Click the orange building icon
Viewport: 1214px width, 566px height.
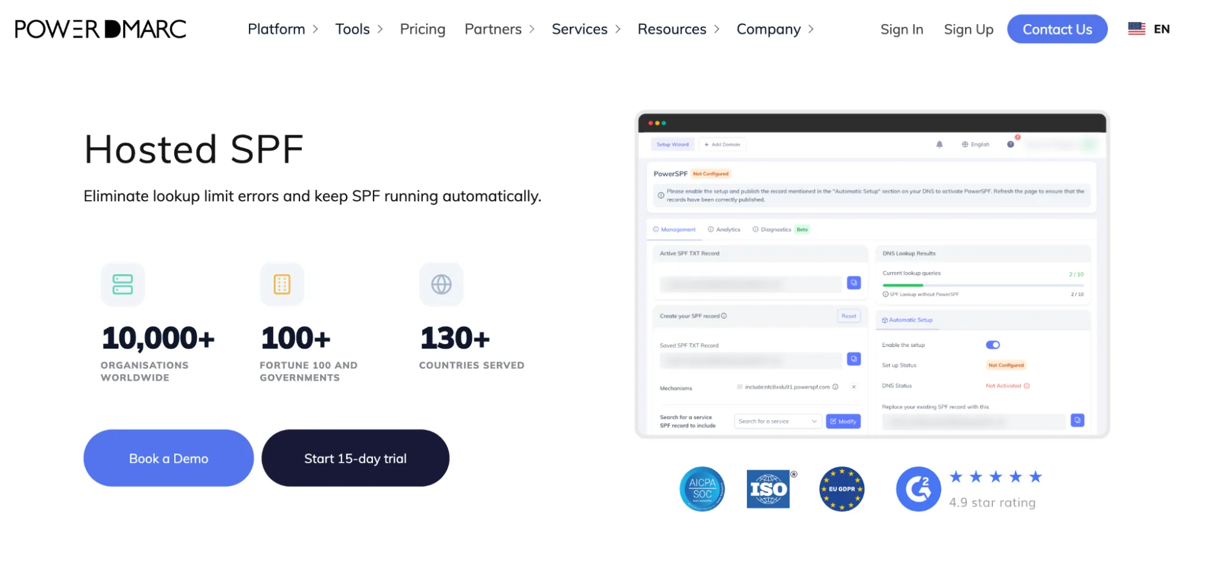[282, 284]
